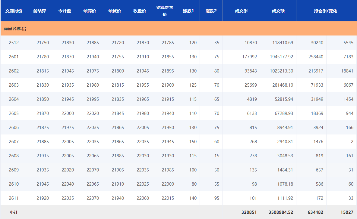The width and height of the screenshot is (357, 219).
Task: Select the 今开盘 column header
Action: (x=65, y=11)
